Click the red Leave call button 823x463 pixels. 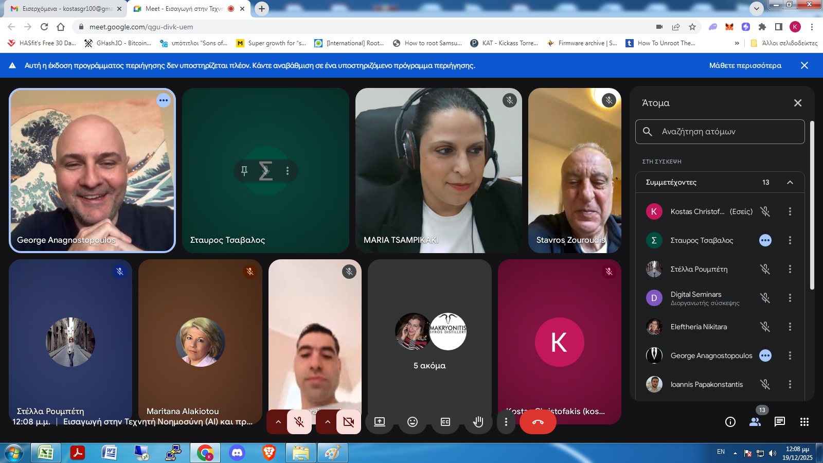click(x=538, y=422)
